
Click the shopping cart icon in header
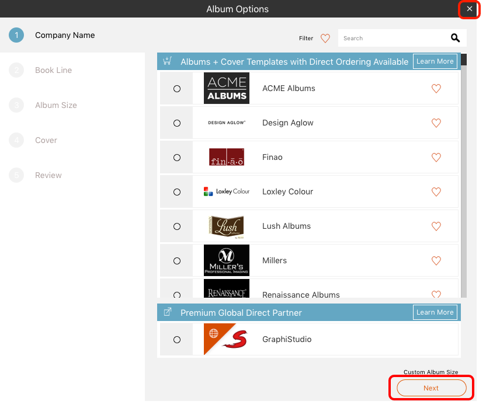(x=167, y=61)
